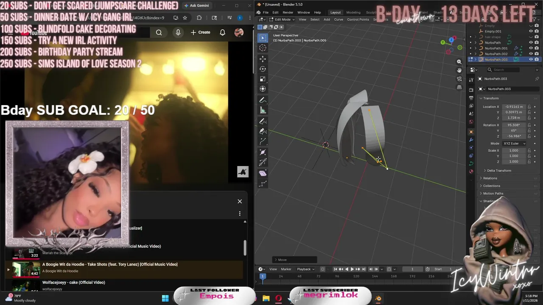Open the Tool properties tab icon
Screen dimensions: 543x305
coord(471,80)
